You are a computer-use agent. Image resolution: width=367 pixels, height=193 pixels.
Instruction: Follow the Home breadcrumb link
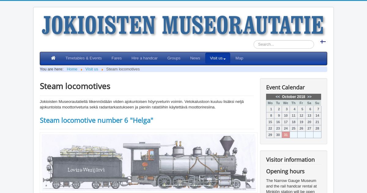(72, 69)
